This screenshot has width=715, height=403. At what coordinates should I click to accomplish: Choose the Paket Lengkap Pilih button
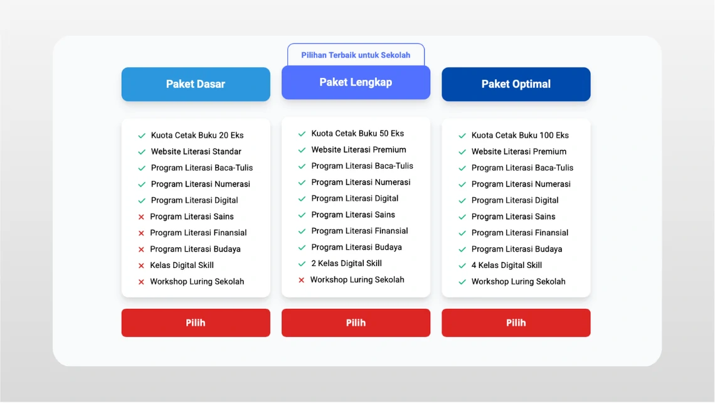[x=356, y=323]
